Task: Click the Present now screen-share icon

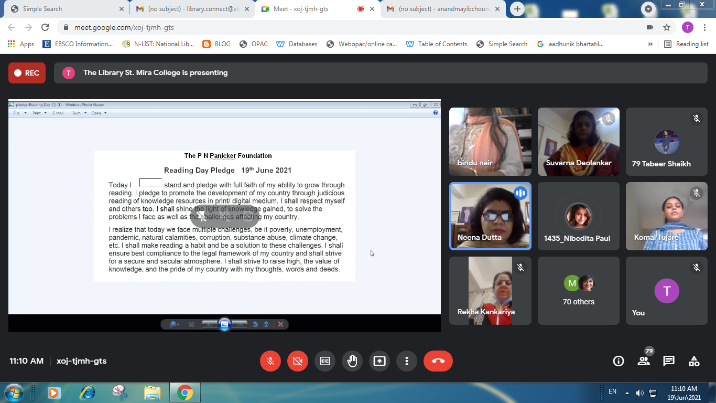Action: (379, 361)
